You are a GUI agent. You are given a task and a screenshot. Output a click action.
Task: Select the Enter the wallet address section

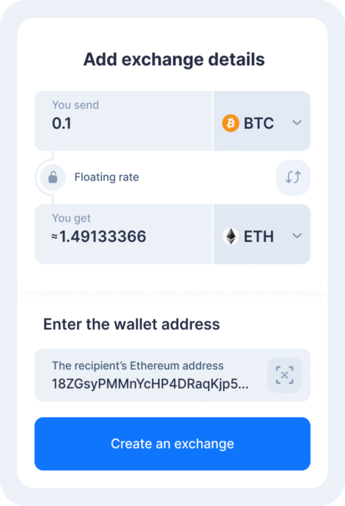click(x=131, y=324)
